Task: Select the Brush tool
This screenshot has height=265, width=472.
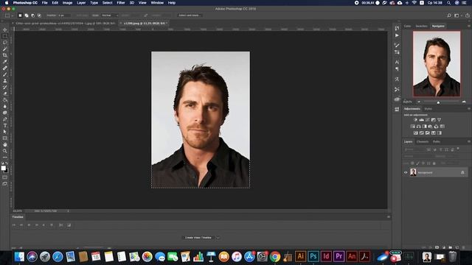Action: (5, 74)
